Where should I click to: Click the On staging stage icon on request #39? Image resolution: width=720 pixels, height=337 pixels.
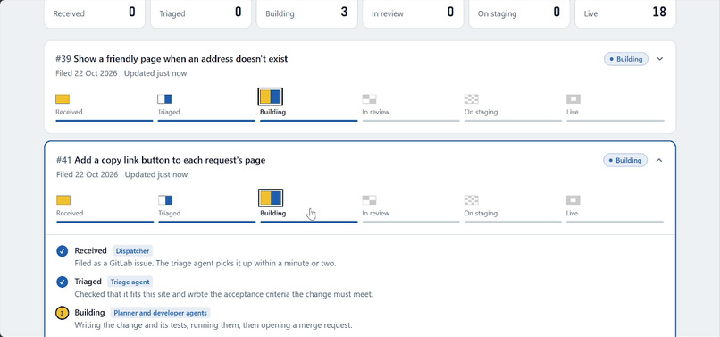click(x=471, y=99)
